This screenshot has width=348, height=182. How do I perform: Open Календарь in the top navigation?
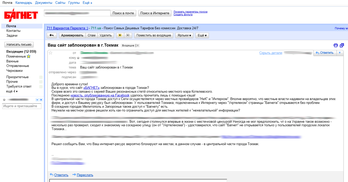tap(24, 3)
